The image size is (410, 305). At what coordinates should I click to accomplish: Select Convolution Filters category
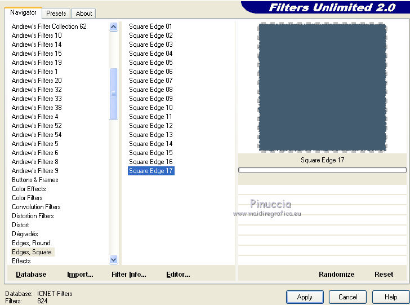click(x=36, y=207)
